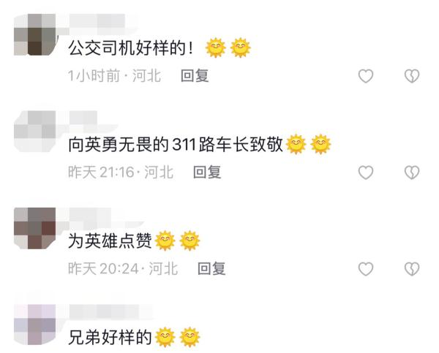The image size is (439, 353).
Task: Dislike the '311路车长致敬' comment
Action: (x=412, y=172)
